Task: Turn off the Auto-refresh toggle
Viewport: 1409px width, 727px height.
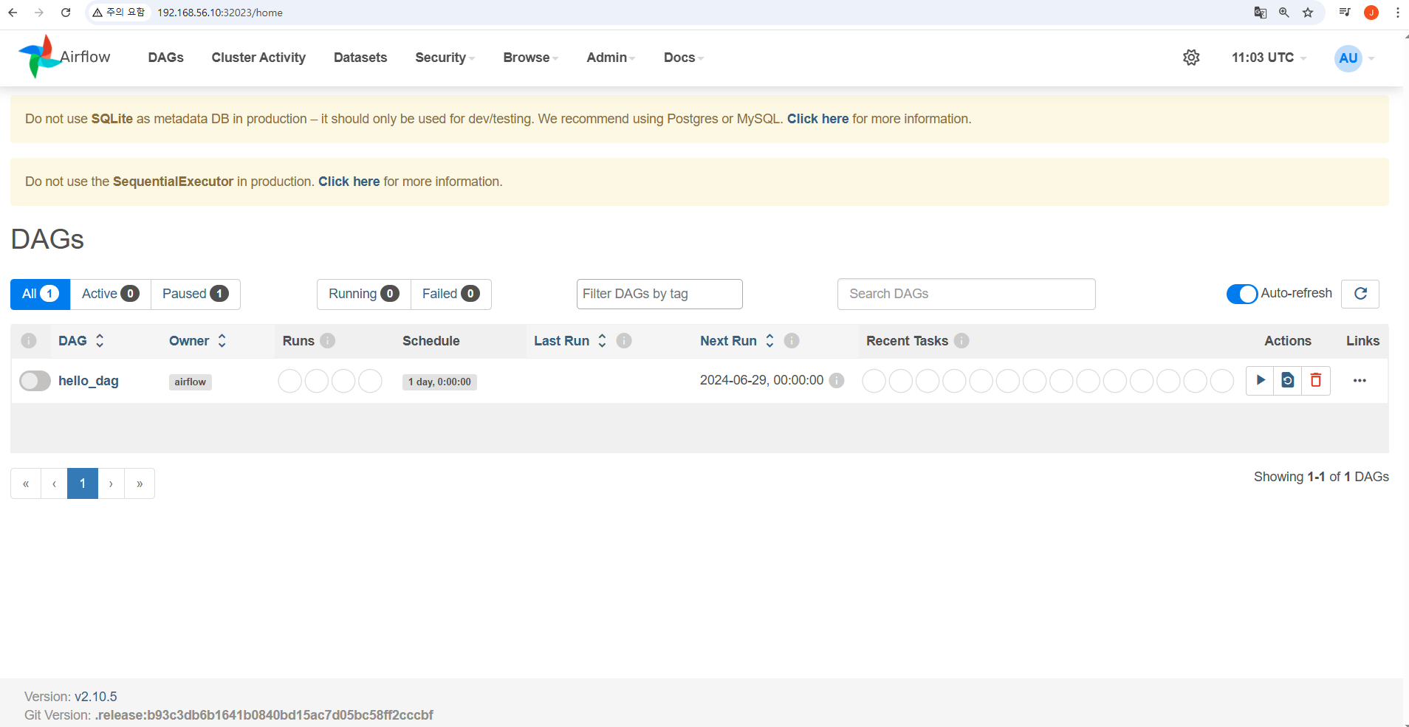Action: click(1242, 294)
